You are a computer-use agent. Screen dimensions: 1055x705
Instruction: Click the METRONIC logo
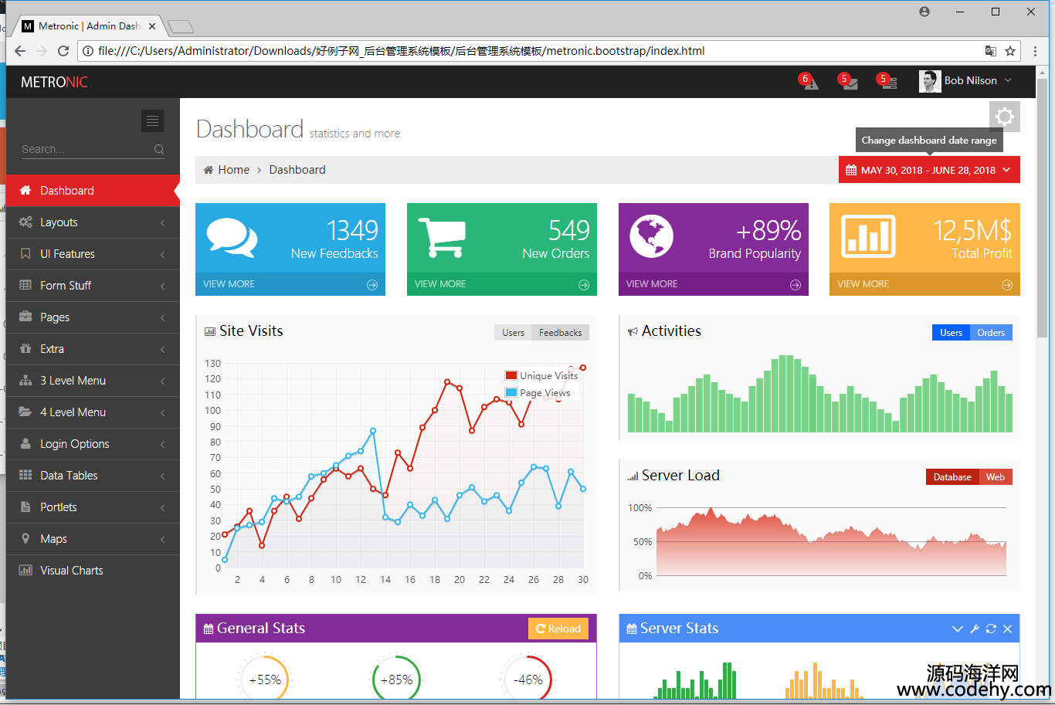(x=54, y=82)
